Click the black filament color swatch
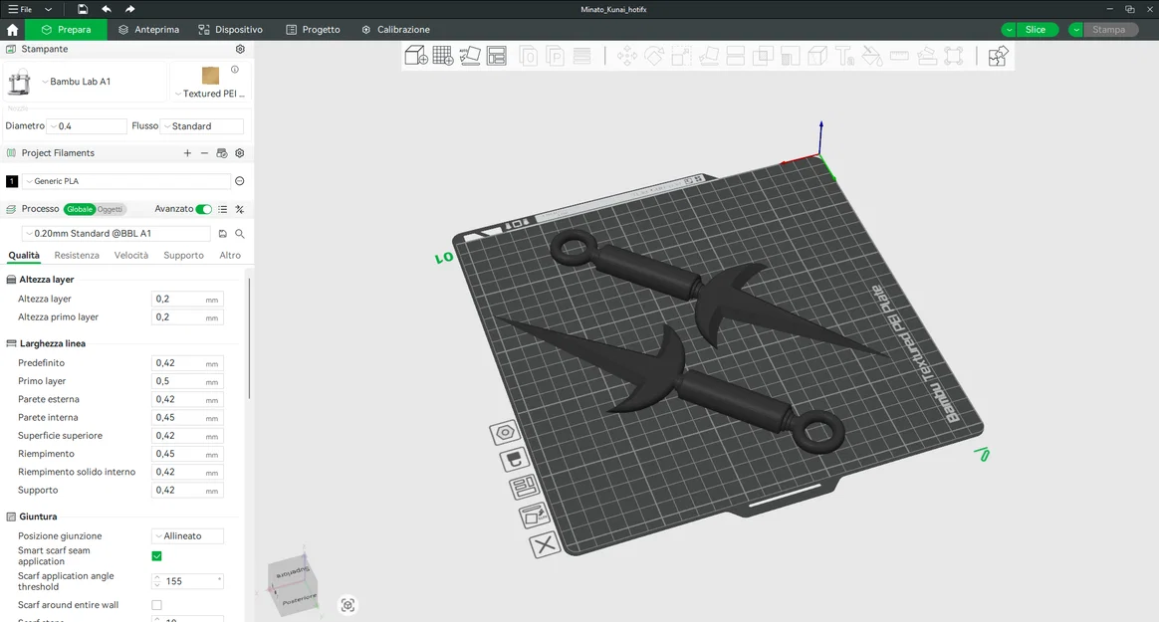 (12, 181)
